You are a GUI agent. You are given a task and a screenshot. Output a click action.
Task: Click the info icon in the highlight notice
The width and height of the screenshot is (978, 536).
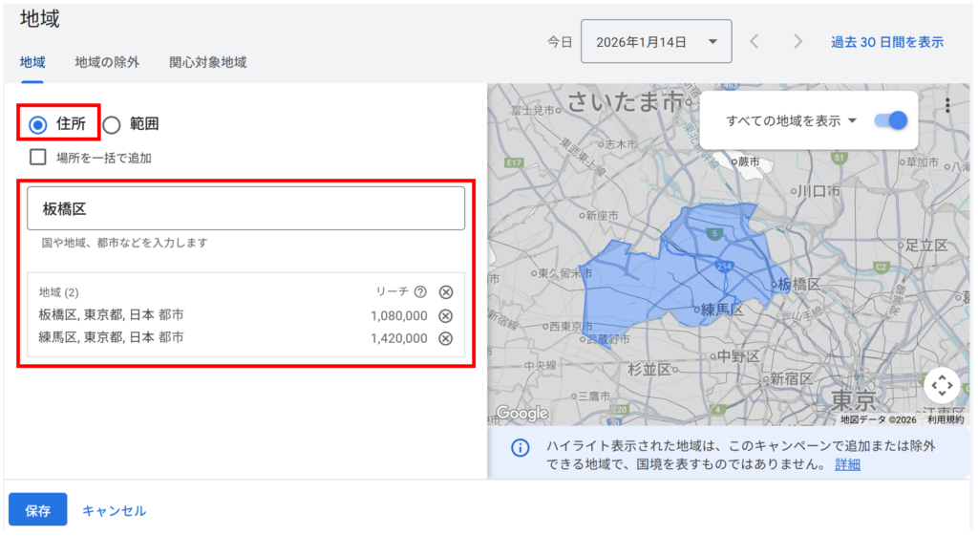520,447
